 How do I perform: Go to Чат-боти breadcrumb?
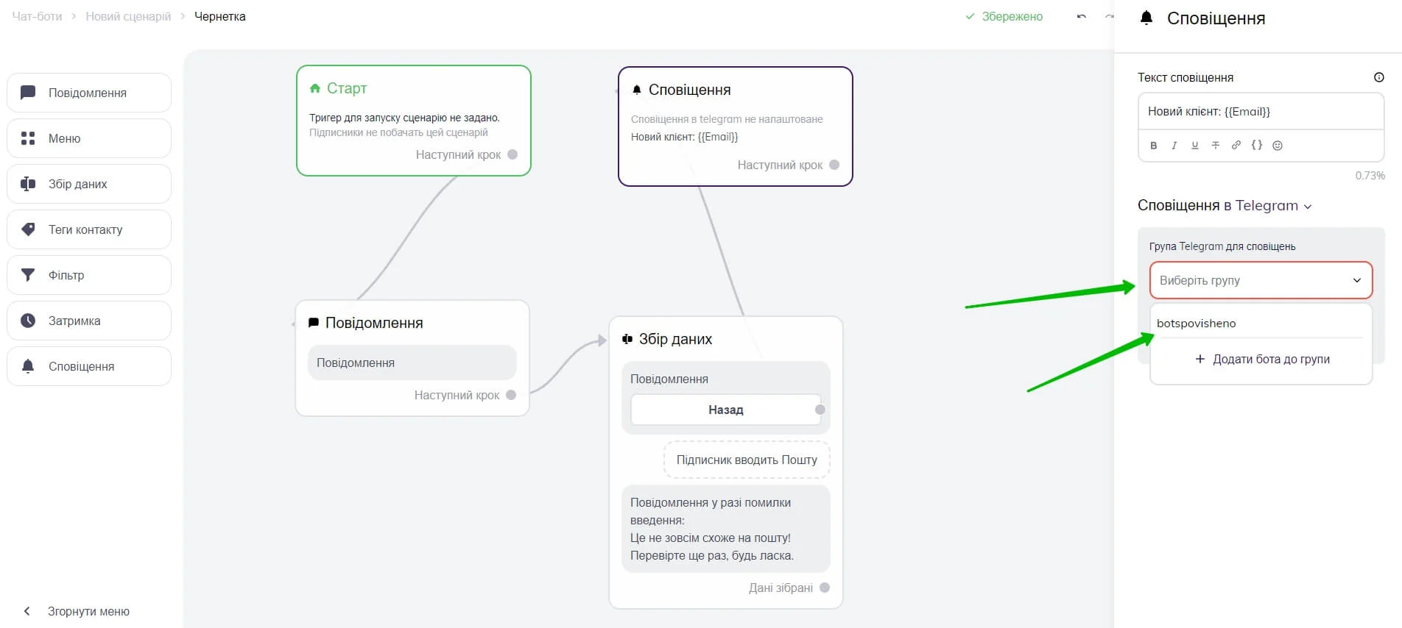click(37, 16)
